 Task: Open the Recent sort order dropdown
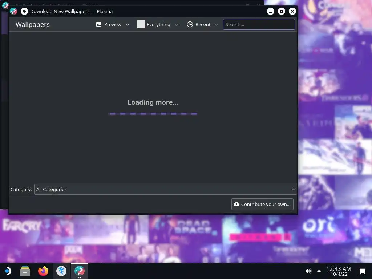point(202,24)
